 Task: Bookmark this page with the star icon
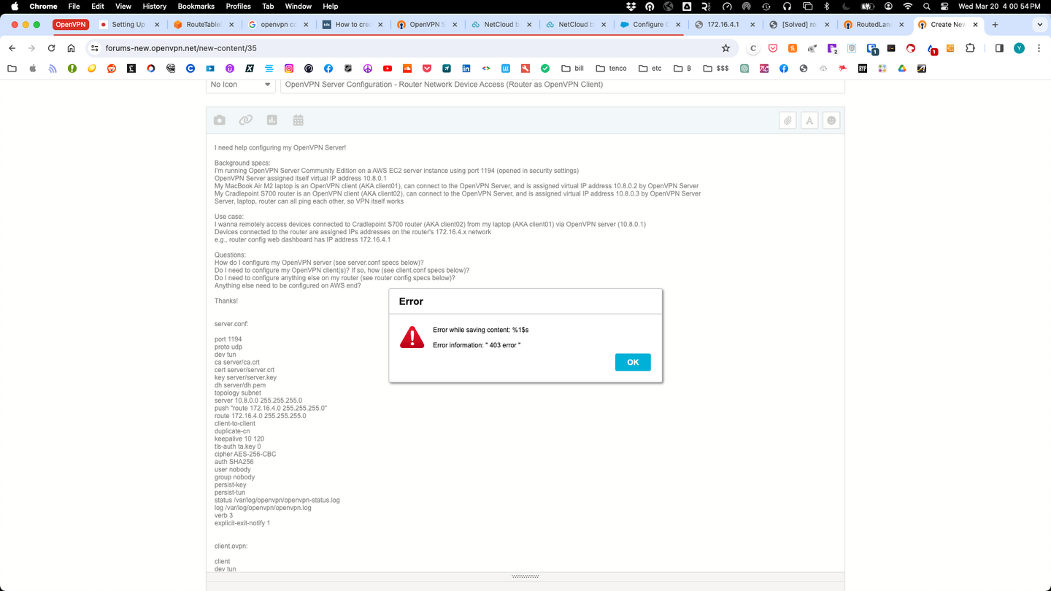point(725,48)
